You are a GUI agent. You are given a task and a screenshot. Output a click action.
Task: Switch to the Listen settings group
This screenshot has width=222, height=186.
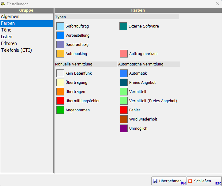pyautogui.click(x=7, y=37)
